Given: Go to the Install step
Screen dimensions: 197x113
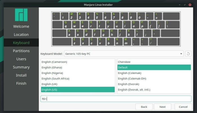Looking at the screenshot, I should point(21,75).
